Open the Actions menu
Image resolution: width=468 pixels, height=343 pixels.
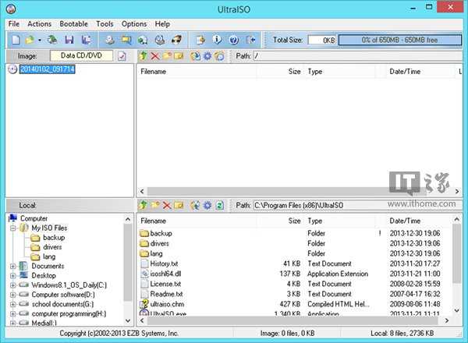[40, 24]
